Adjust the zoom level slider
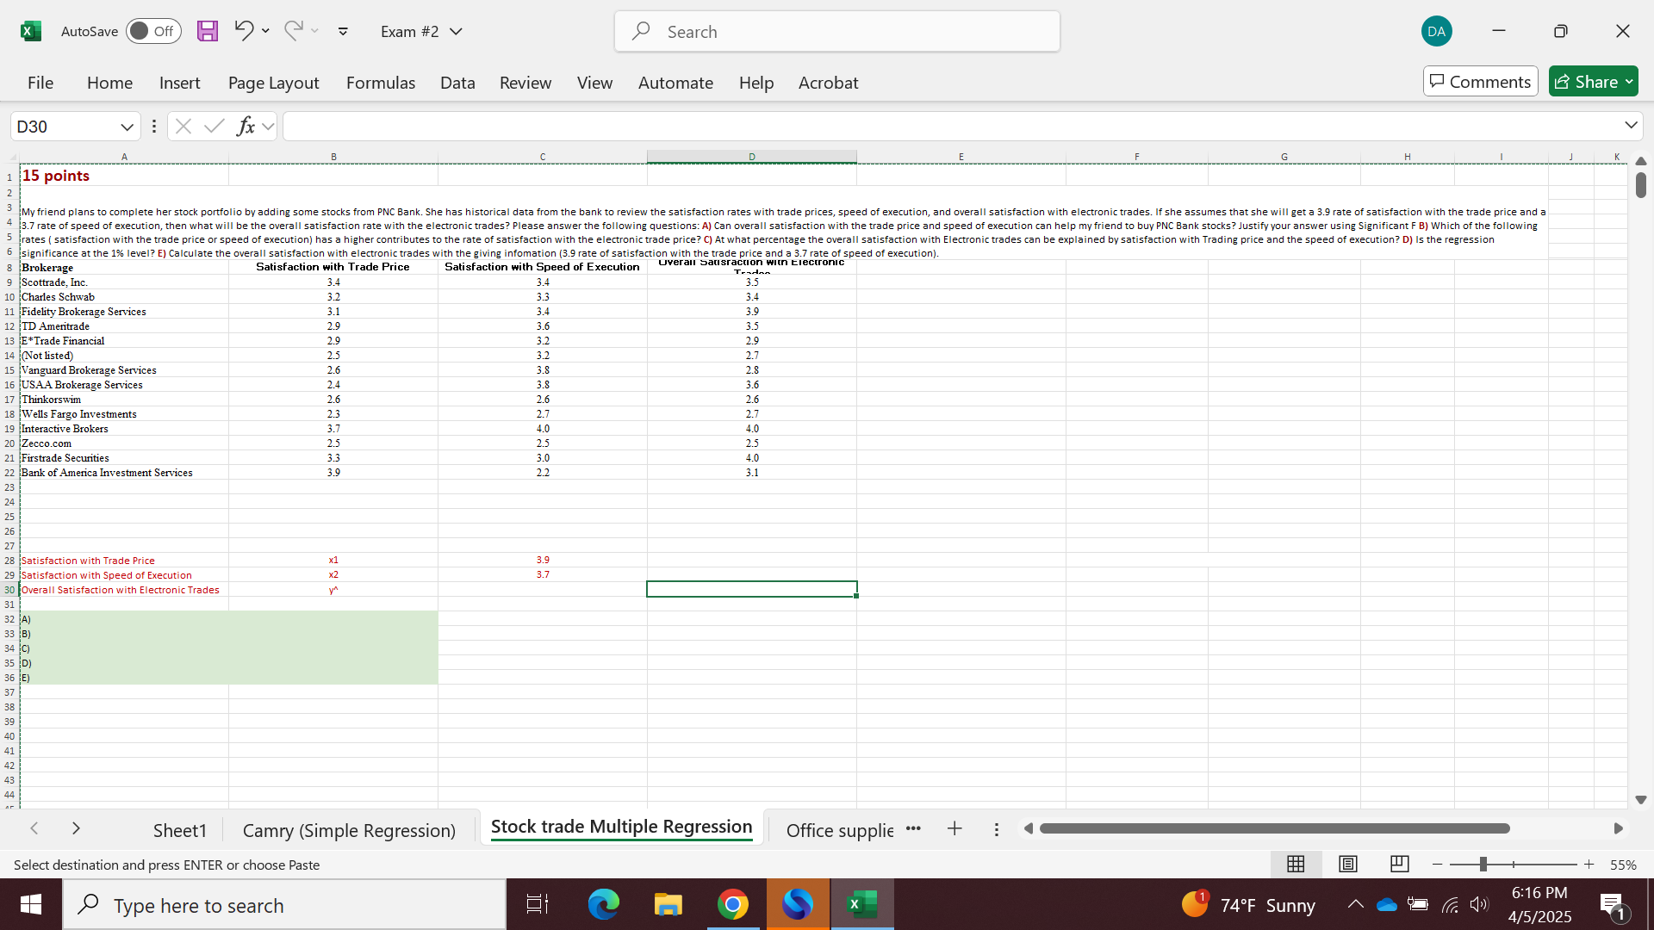 click(x=1484, y=864)
